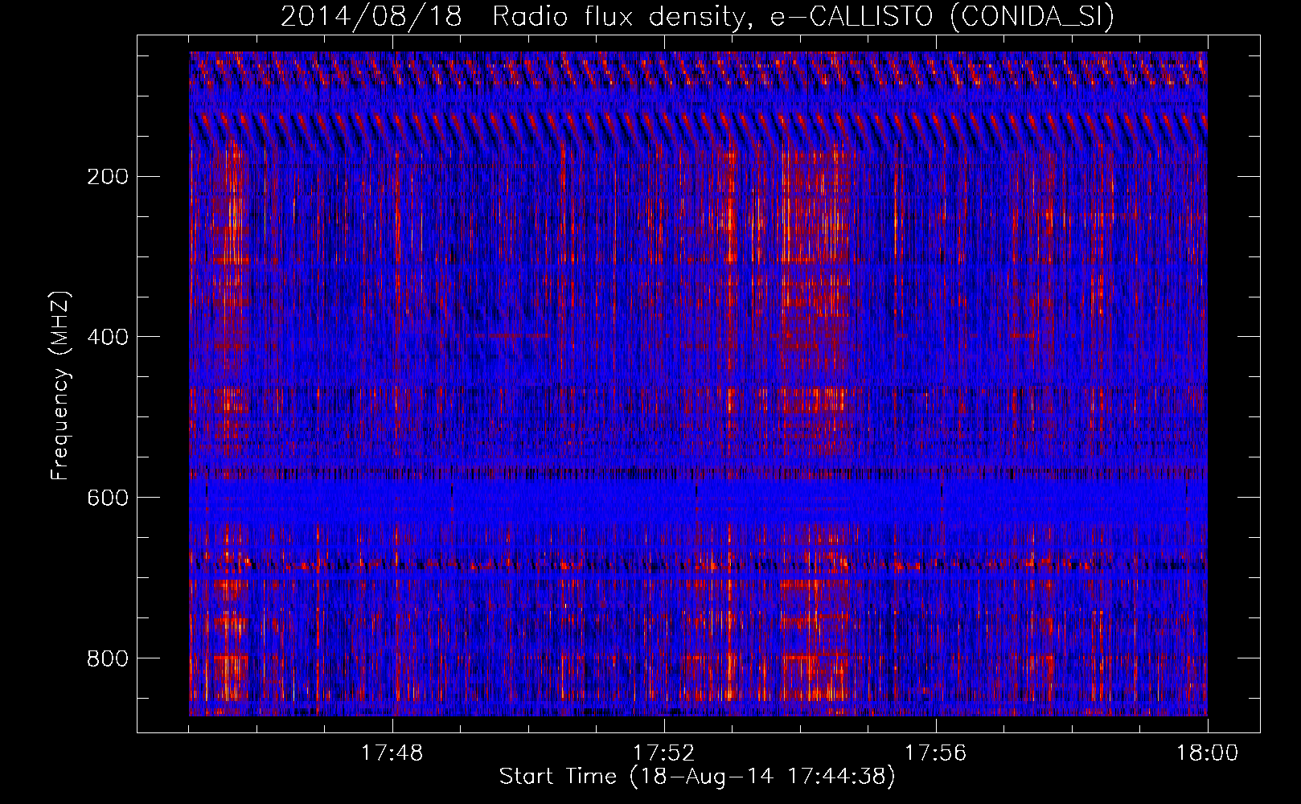Screen dimensions: 1301x804
Task: Click the 'Frequency (MHZ)' axis label
Action: point(61,386)
